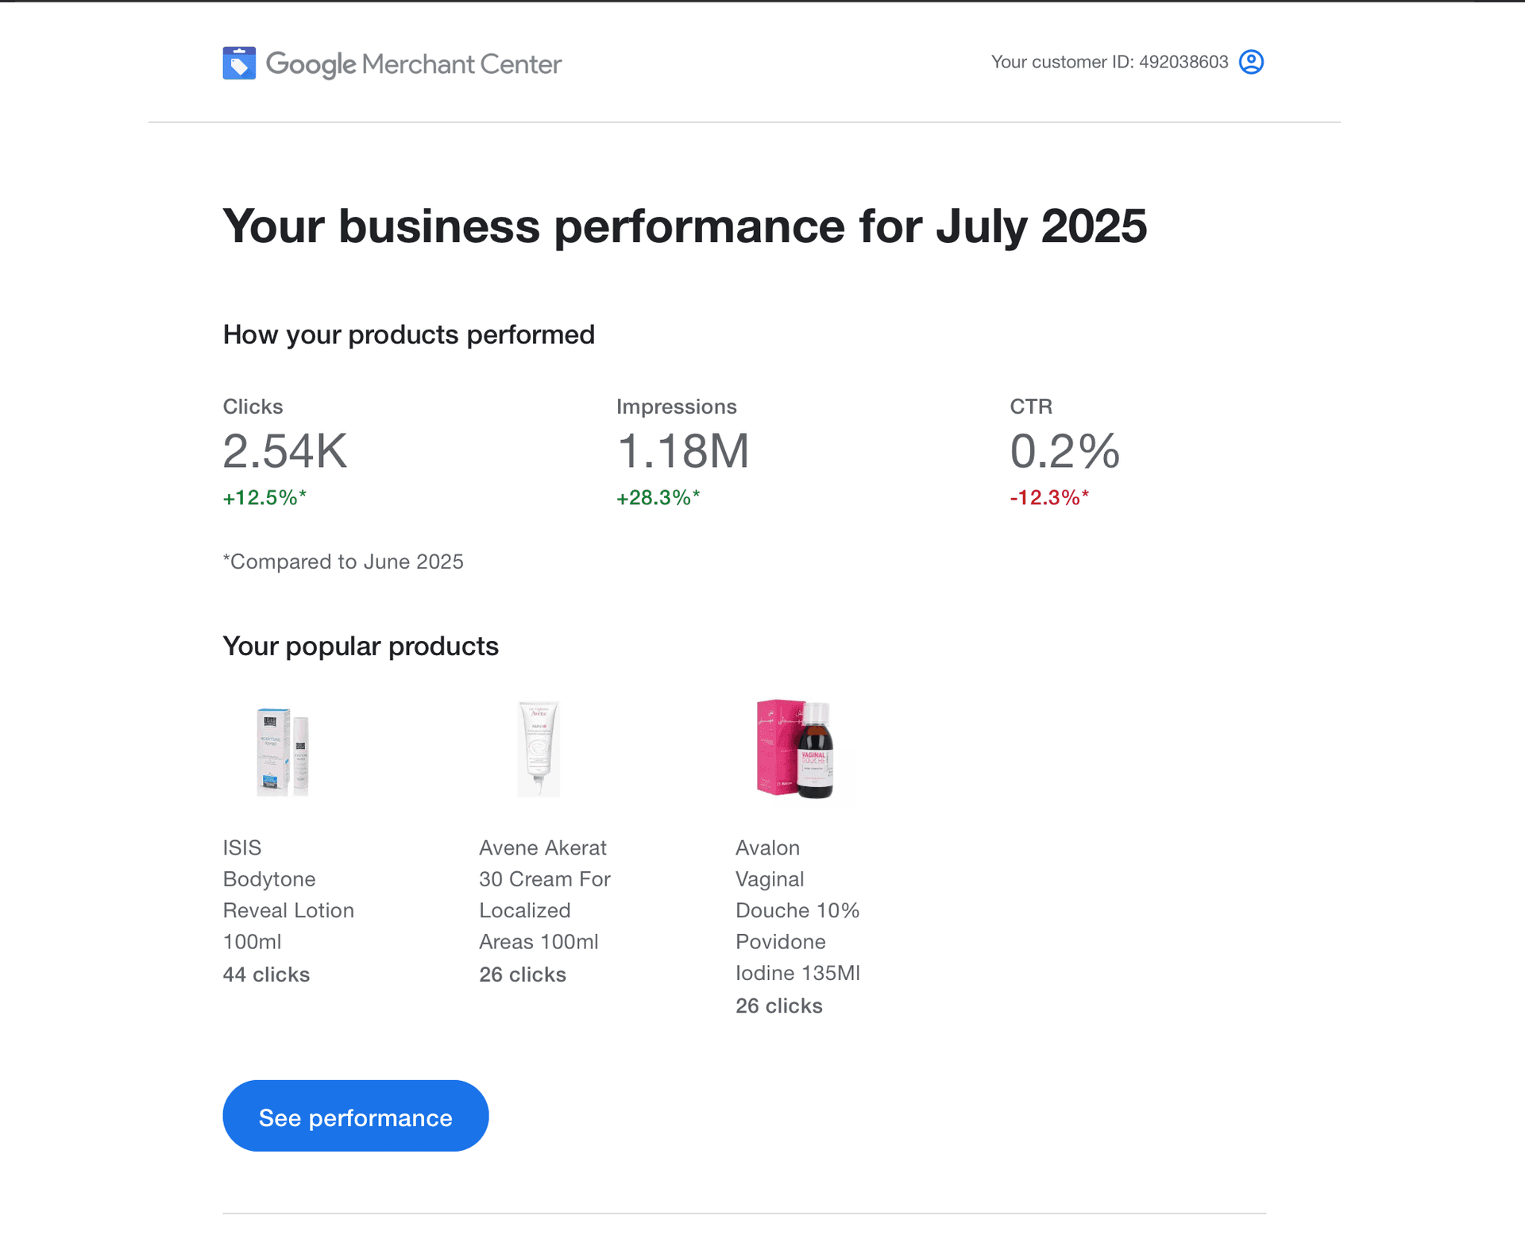
Task: Open the Avalon Vaginal Douche product image
Action: pos(797,749)
